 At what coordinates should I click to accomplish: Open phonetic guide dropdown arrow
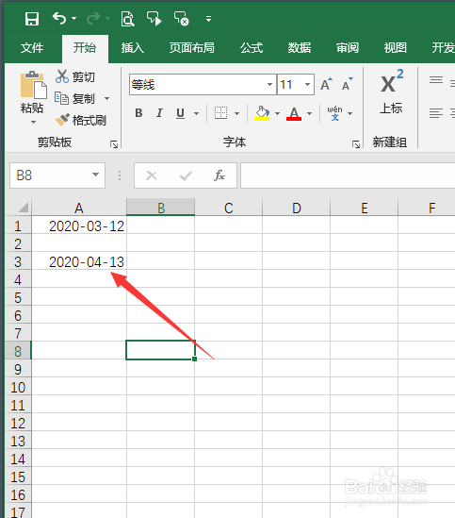[350, 113]
